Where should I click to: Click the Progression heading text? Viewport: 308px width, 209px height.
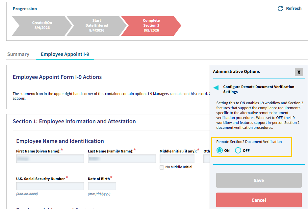25,9
